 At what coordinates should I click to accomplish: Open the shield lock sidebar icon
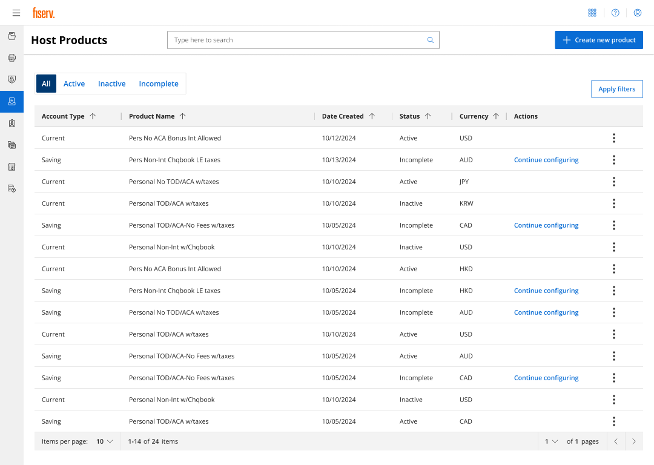[x=12, y=79]
